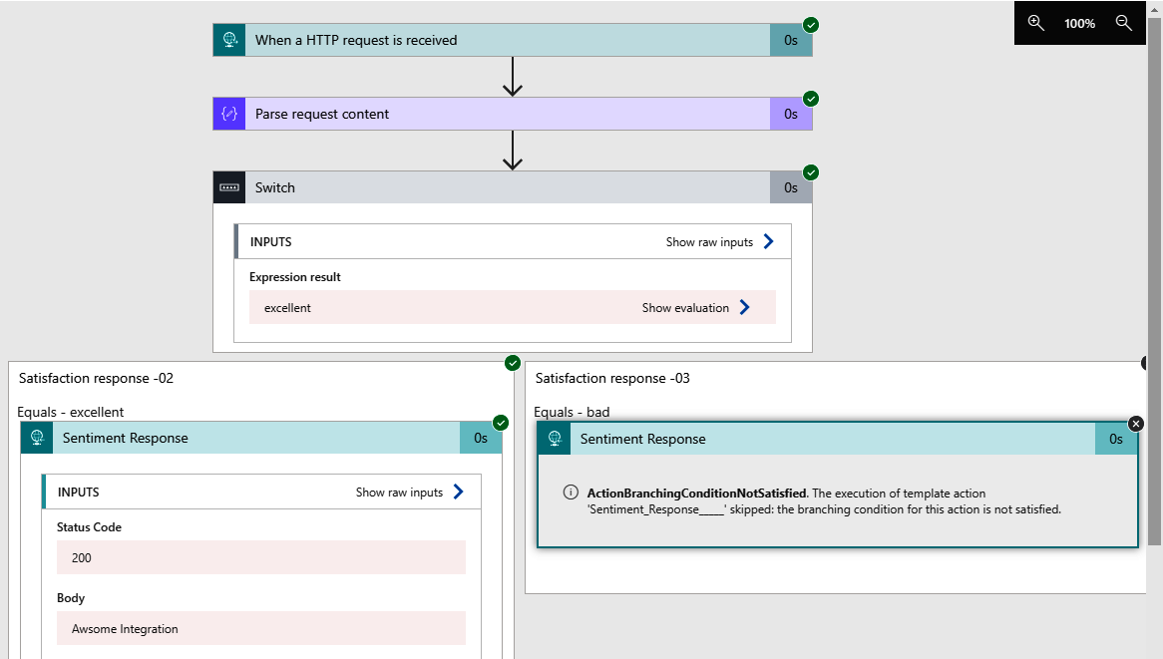
Task: Click the vertical scrollbar on the right
Action: coord(1154,282)
